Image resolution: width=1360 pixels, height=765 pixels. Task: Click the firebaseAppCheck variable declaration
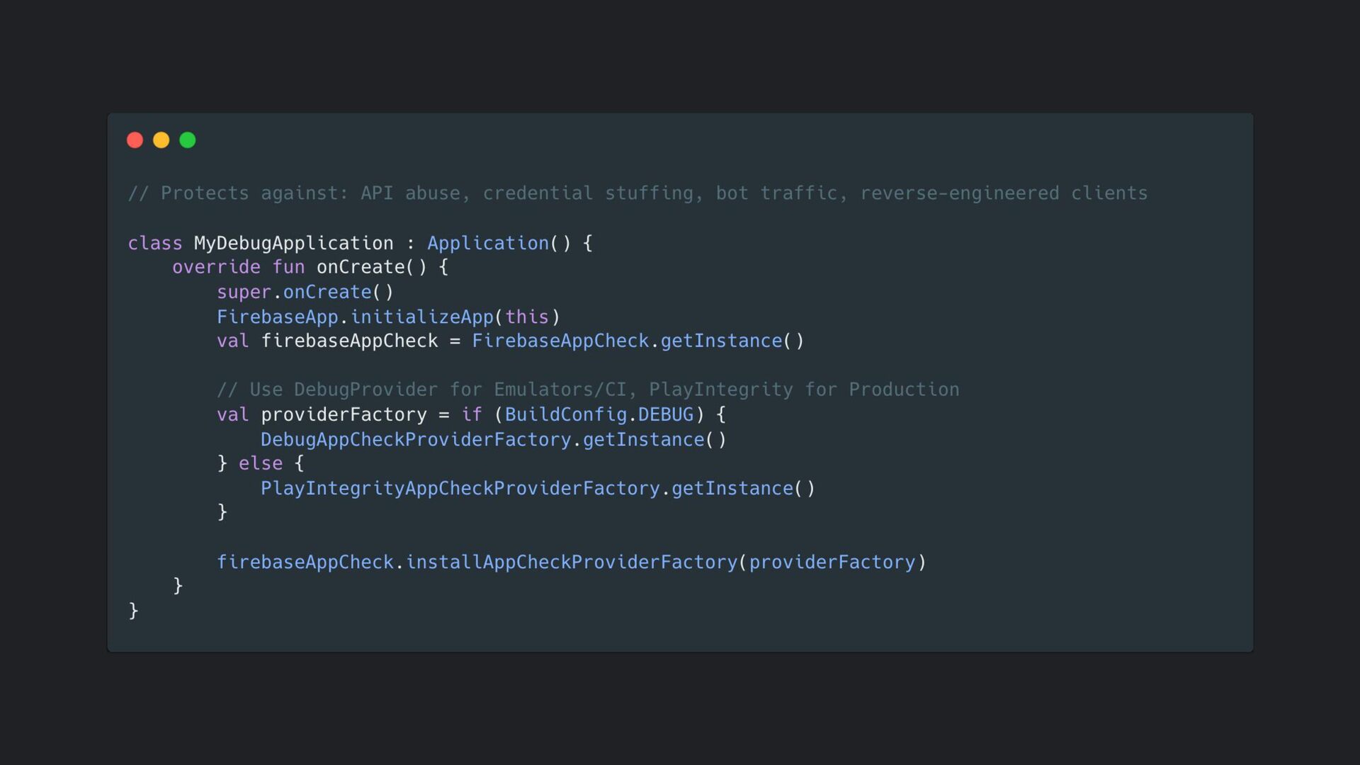pyautogui.click(x=349, y=341)
